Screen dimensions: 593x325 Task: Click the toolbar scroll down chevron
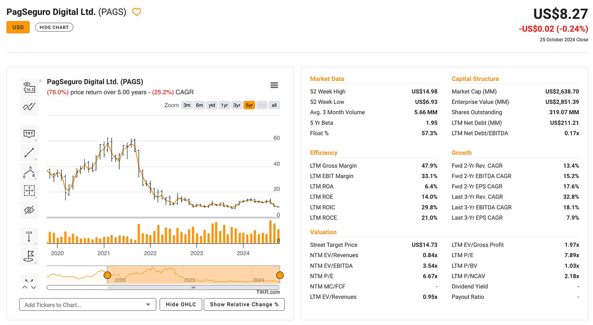point(34,287)
